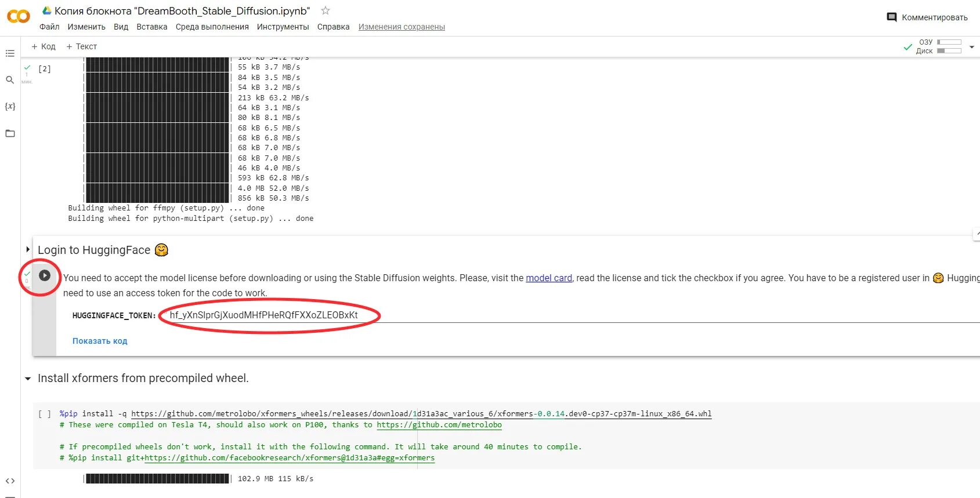Add a code cell with + Код
The image size is (980, 498).
pyautogui.click(x=44, y=46)
